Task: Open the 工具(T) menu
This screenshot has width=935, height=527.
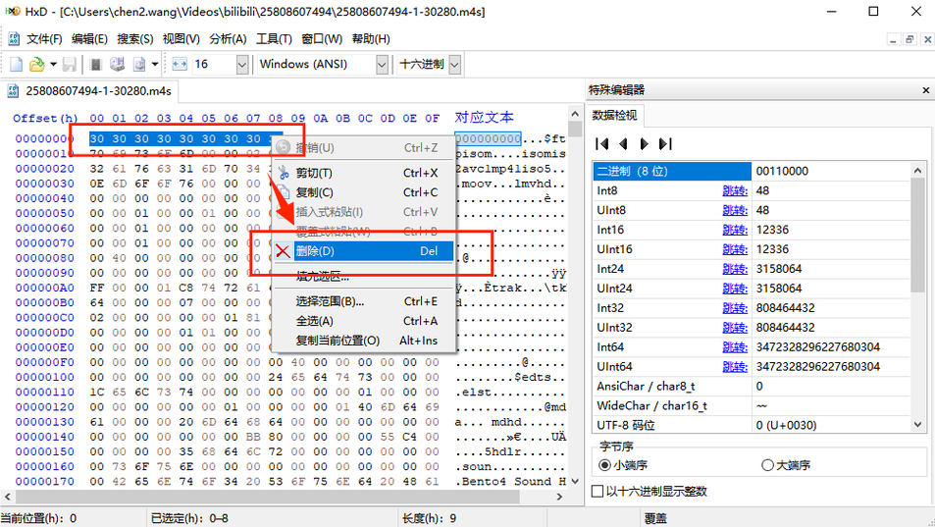Action: point(274,38)
